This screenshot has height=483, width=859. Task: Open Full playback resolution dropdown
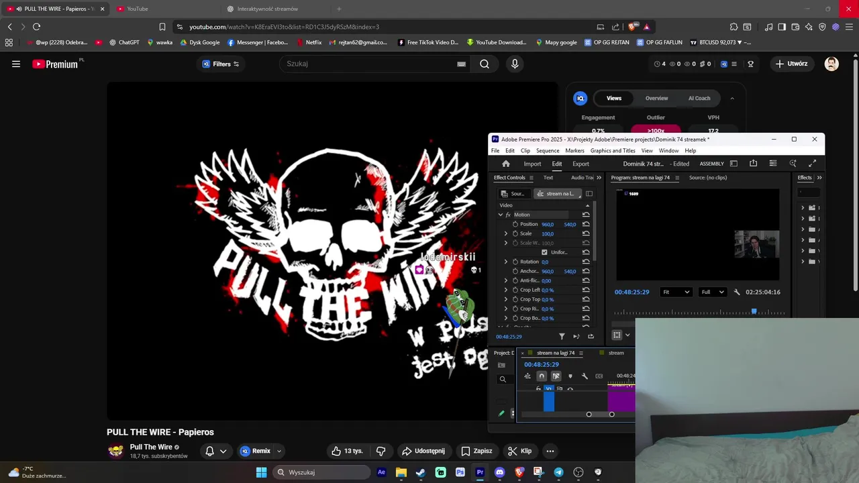click(x=713, y=292)
